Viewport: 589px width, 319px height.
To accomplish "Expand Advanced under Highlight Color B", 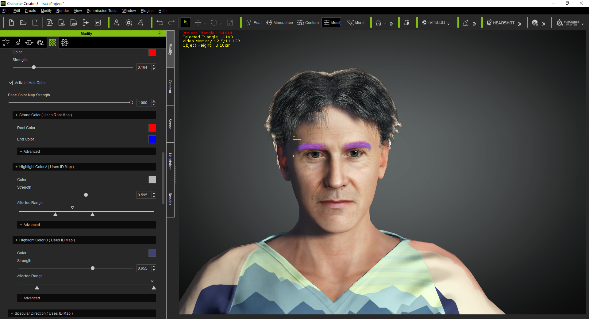I will (87, 298).
